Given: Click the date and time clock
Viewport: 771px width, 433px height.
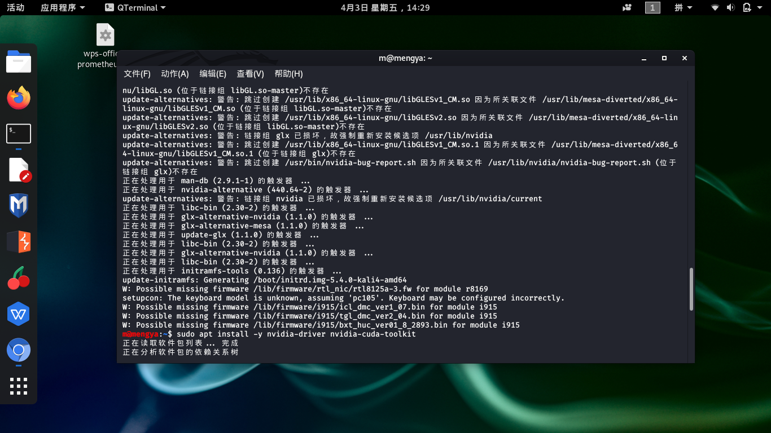Looking at the screenshot, I should (385, 7).
